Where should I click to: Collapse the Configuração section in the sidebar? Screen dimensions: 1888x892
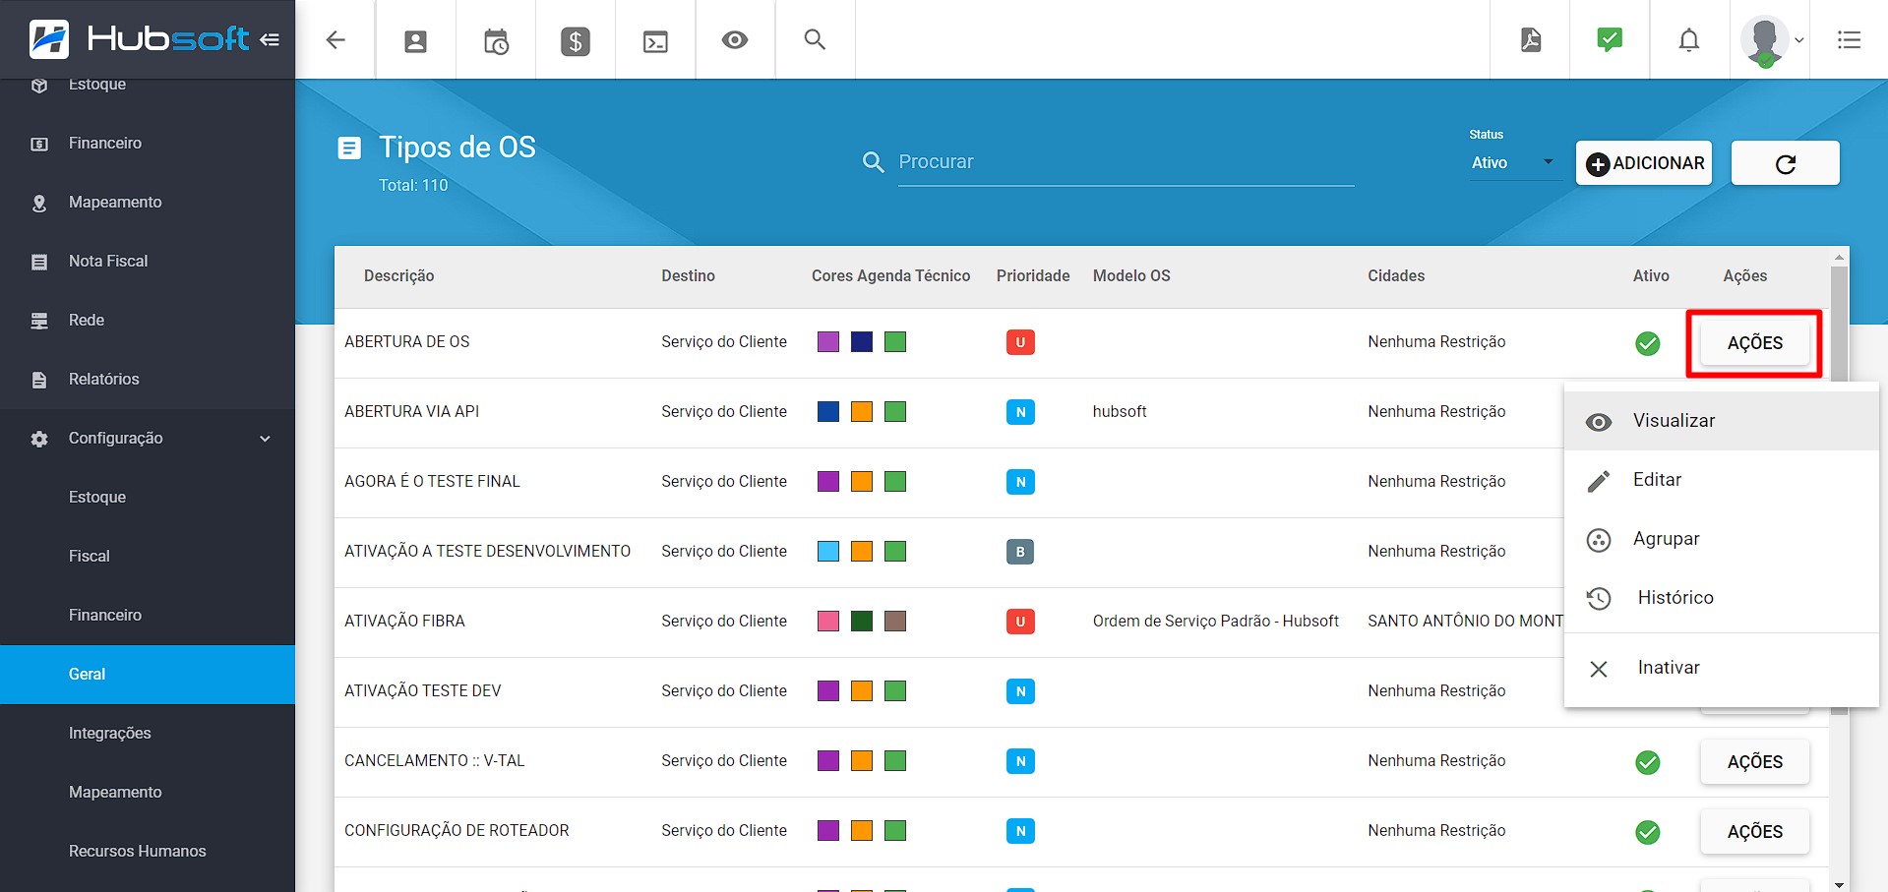pos(263,439)
